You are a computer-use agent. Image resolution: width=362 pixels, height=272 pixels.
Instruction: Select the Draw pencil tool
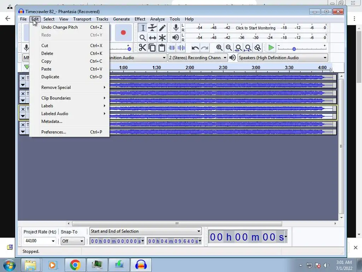click(162, 28)
